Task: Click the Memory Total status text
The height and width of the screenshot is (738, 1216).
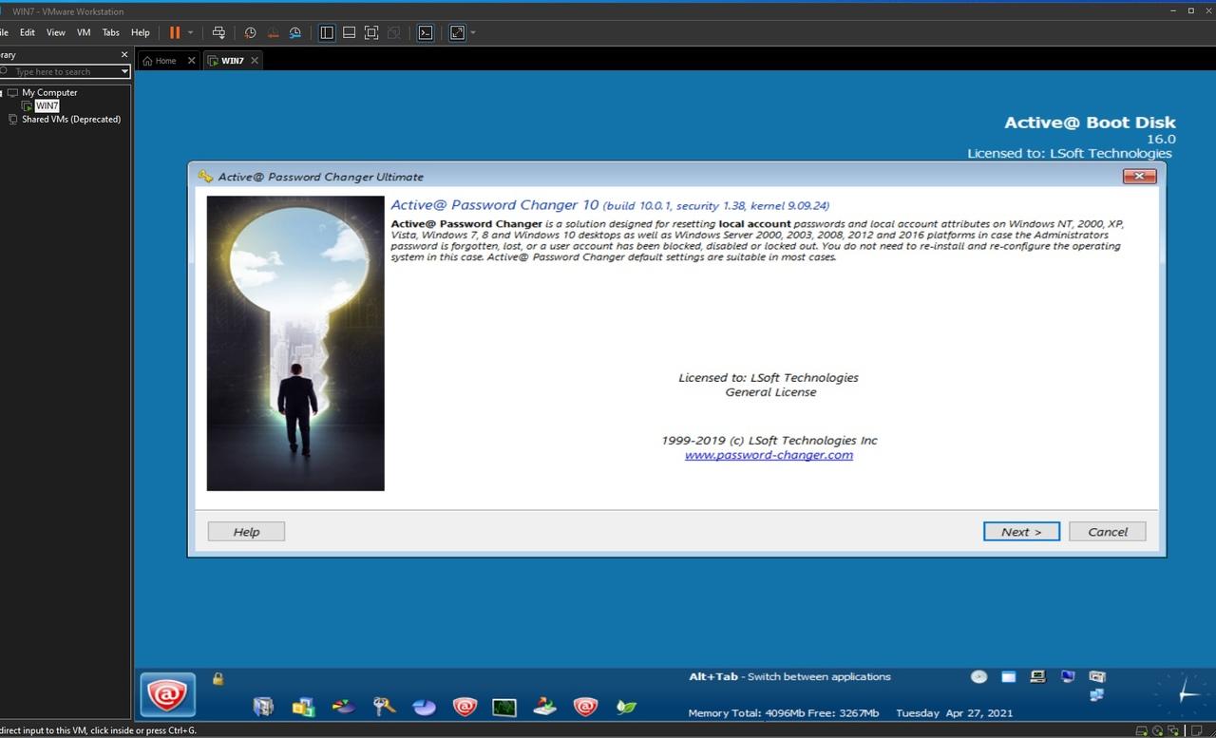Action: (x=783, y=712)
